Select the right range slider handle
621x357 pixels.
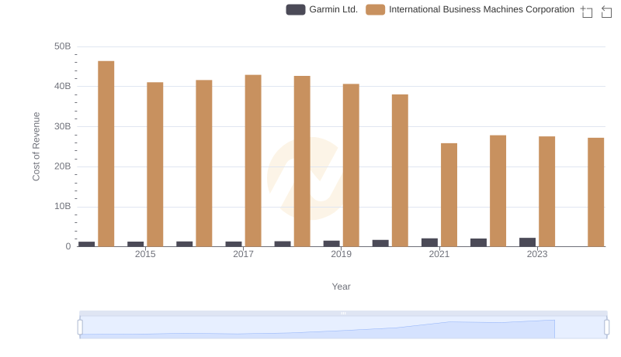tap(607, 328)
